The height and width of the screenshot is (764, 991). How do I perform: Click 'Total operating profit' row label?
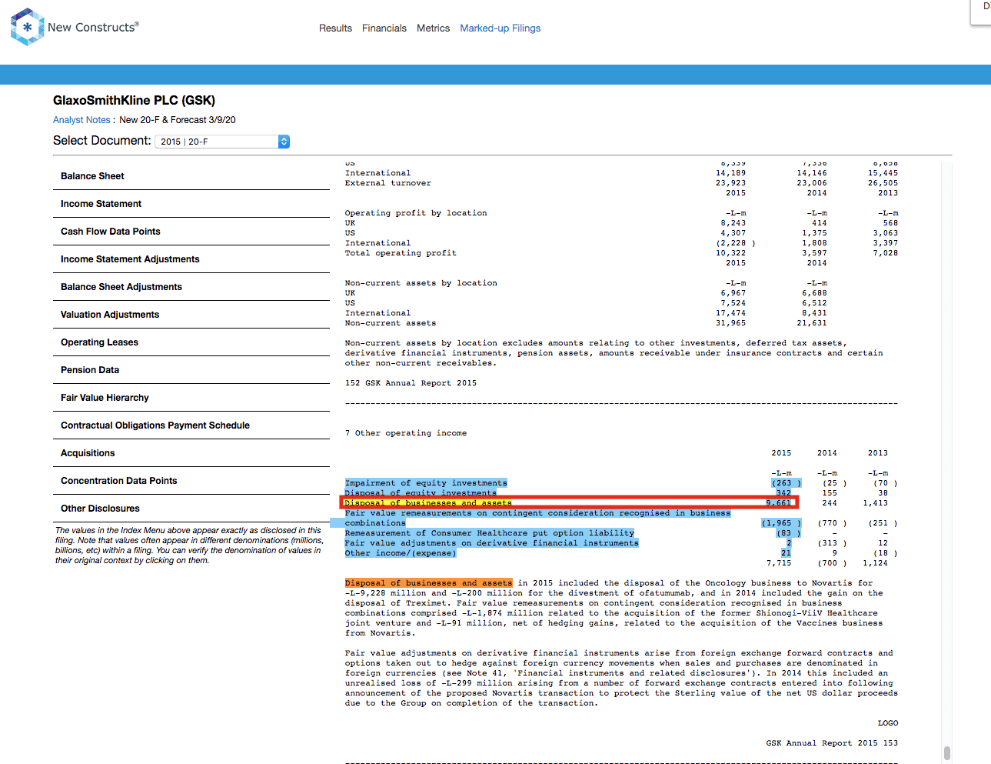point(401,253)
